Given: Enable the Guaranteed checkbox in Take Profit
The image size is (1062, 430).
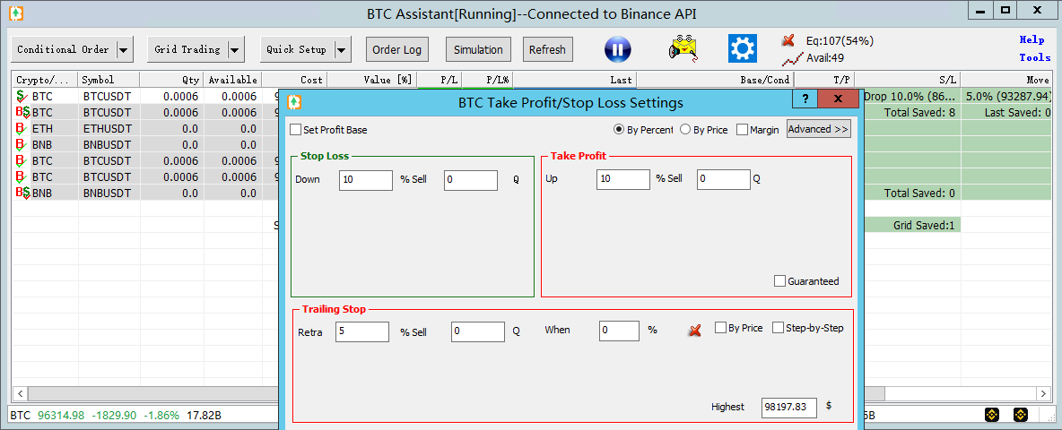Looking at the screenshot, I should [779, 280].
